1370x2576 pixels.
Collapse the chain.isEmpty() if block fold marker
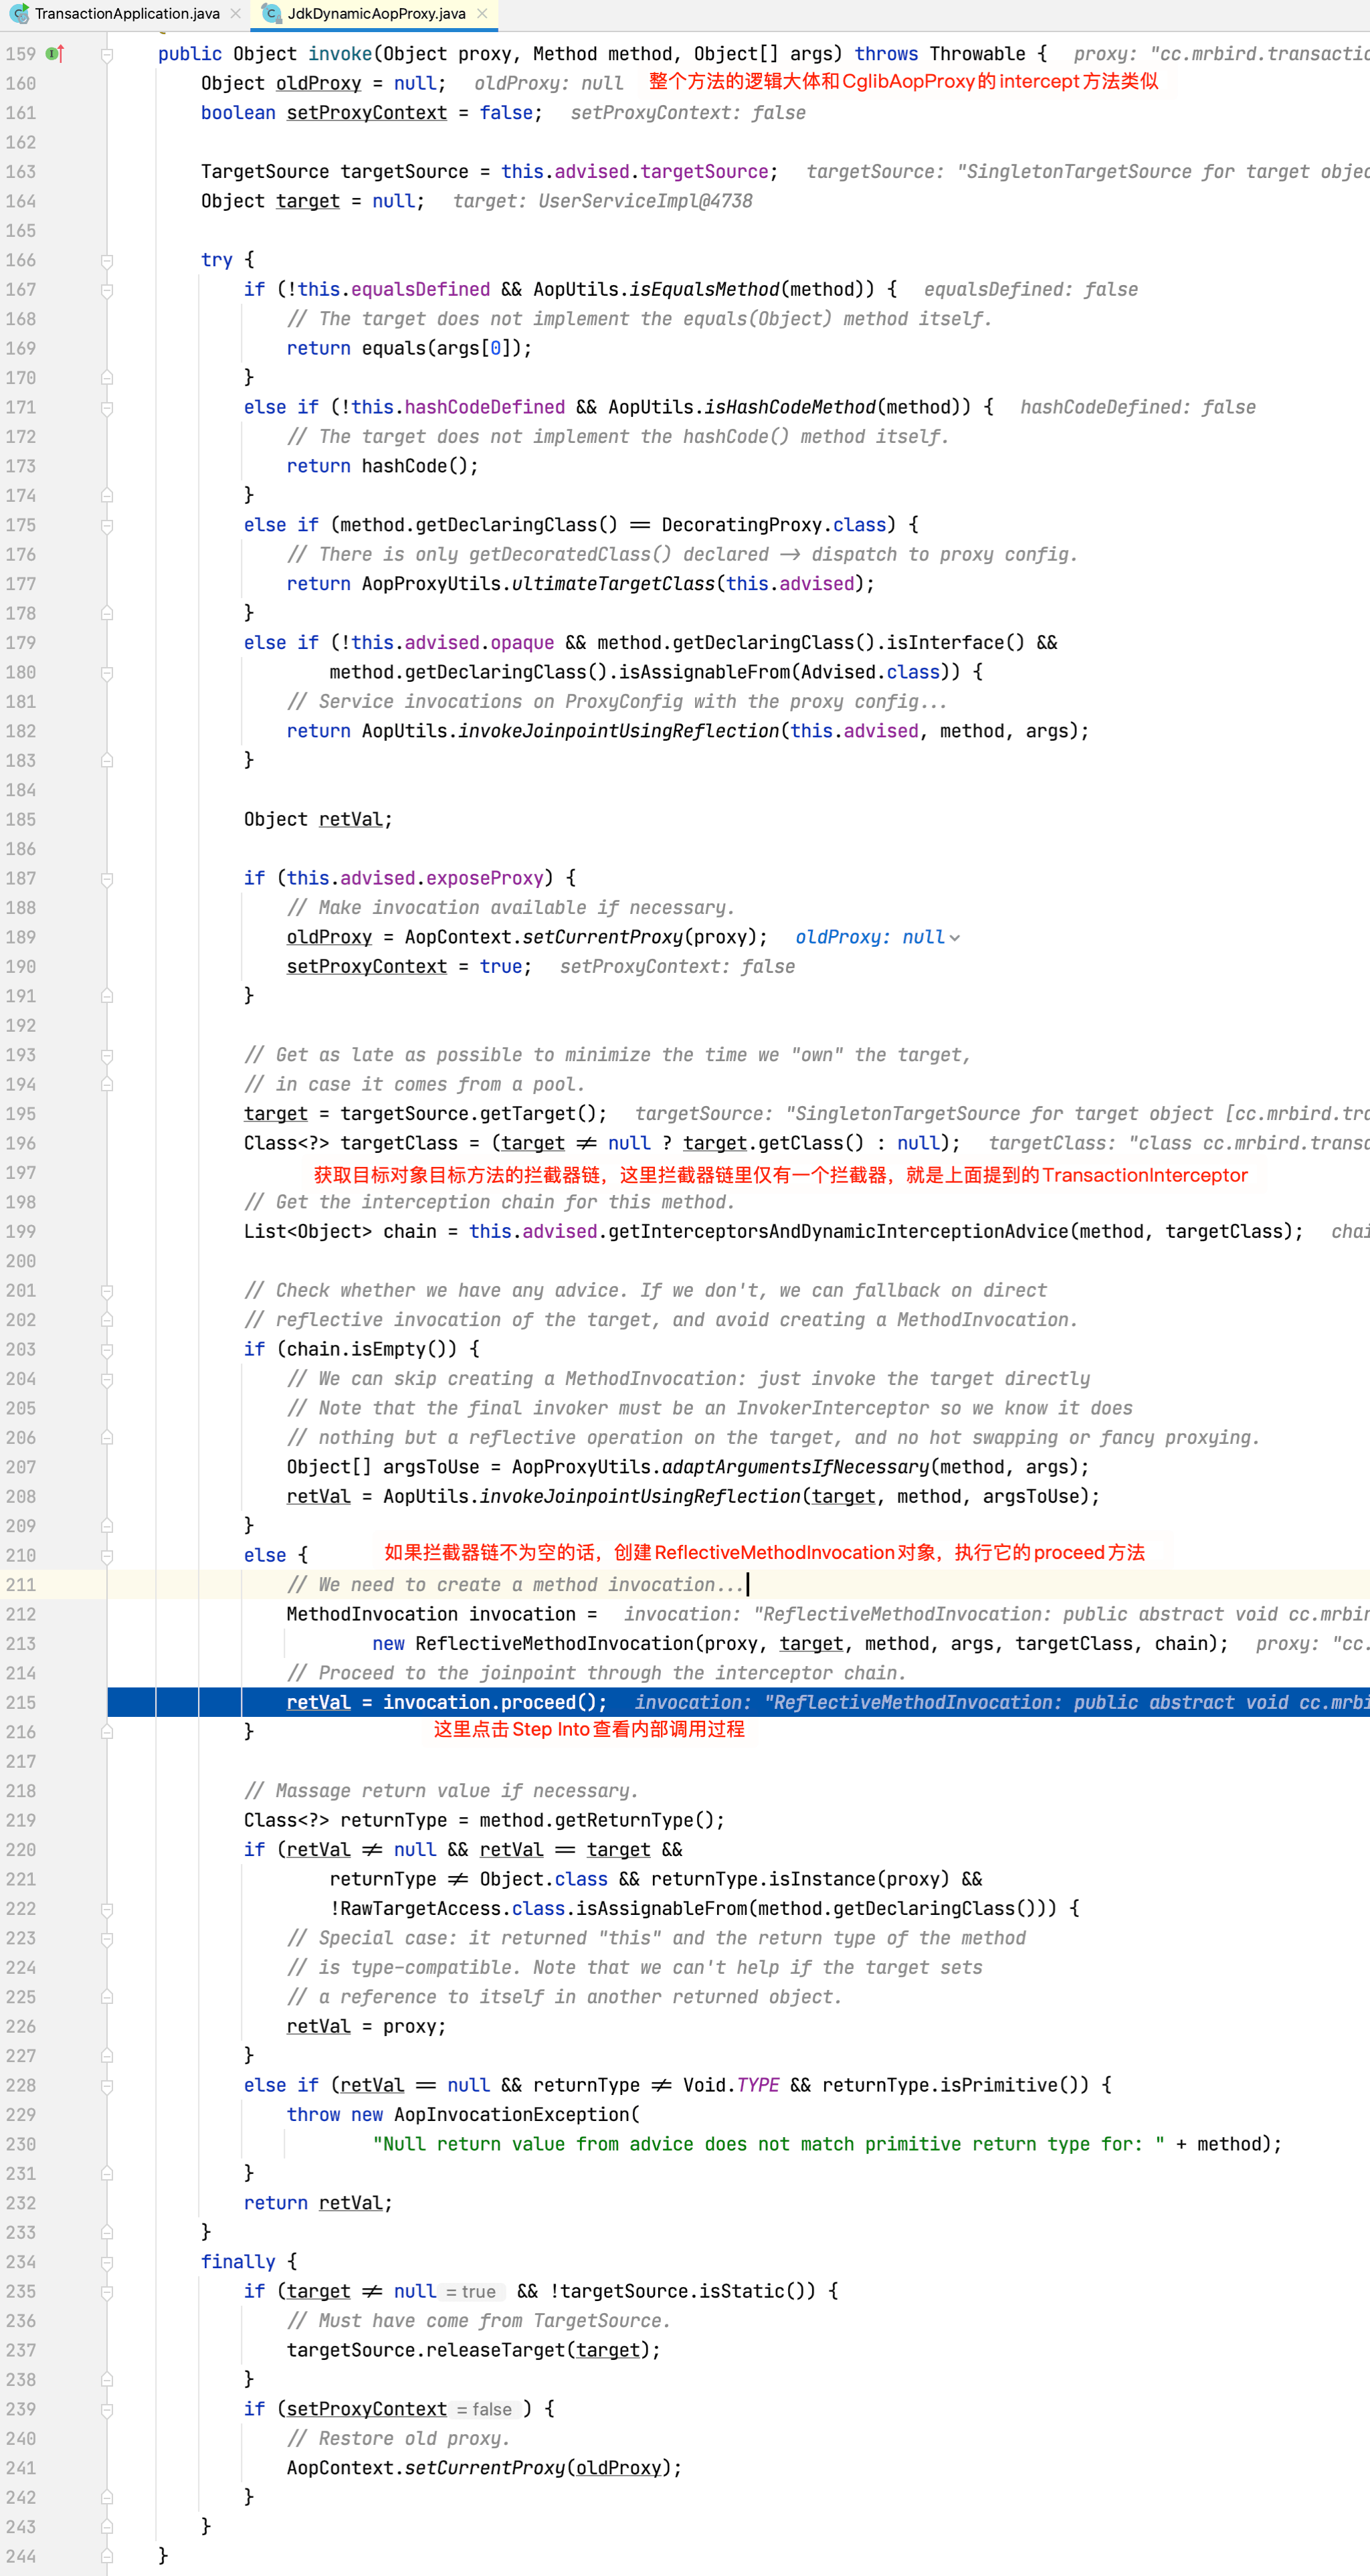tap(107, 1350)
